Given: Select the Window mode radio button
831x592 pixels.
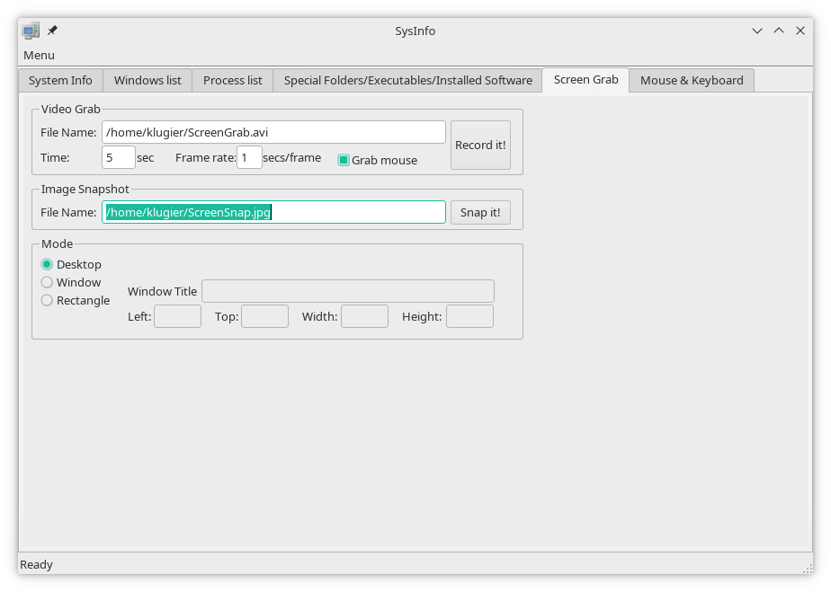Looking at the screenshot, I should [x=47, y=282].
